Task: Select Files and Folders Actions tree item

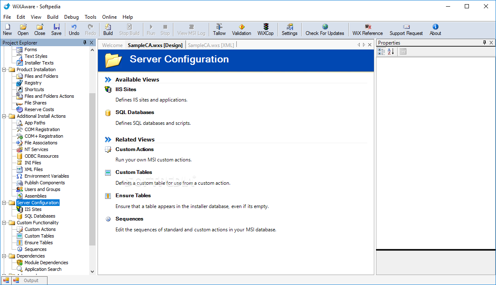Action: [x=49, y=96]
